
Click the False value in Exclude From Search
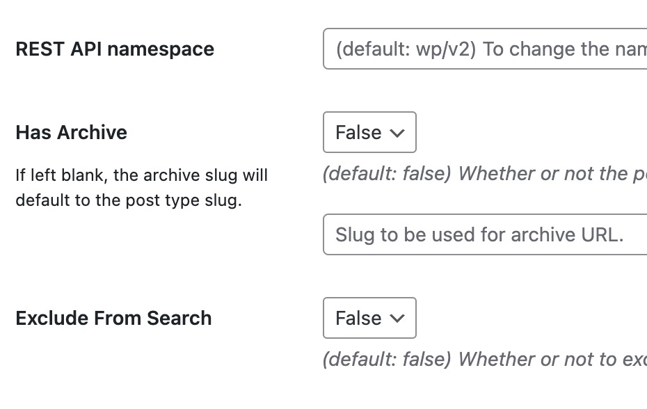pyautogui.click(x=358, y=319)
